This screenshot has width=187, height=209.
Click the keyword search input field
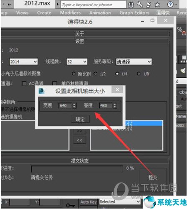point(93,5)
